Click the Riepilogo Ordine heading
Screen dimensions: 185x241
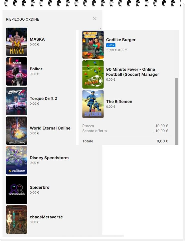23,19
